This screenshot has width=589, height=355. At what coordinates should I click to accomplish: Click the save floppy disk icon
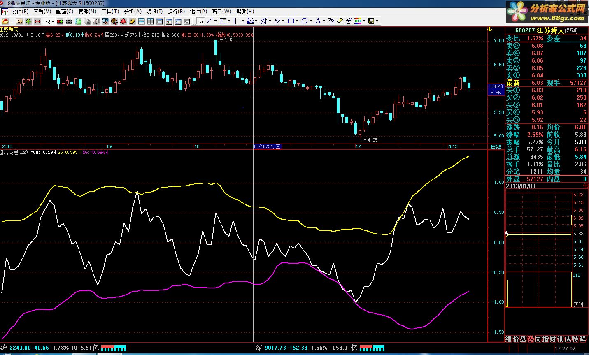371,21
